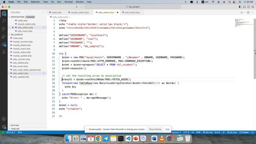Open PowerPoint from the dock
Viewport: 256px width, 144px height.
point(136,139)
